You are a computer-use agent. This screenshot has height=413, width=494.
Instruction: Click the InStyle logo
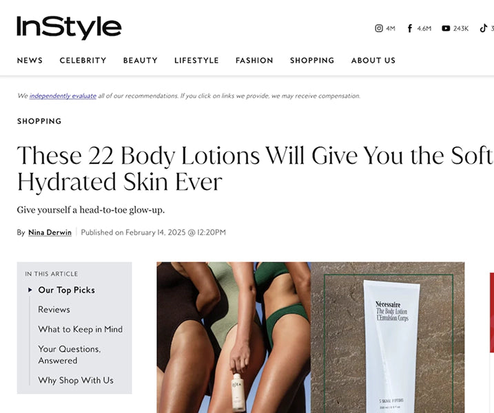(x=69, y=28)
